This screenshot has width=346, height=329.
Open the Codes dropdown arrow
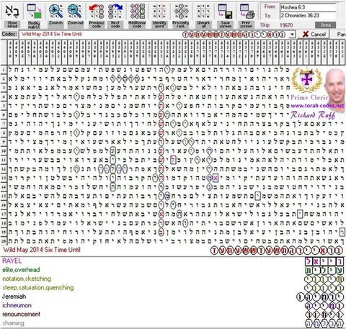coord(292,35)
